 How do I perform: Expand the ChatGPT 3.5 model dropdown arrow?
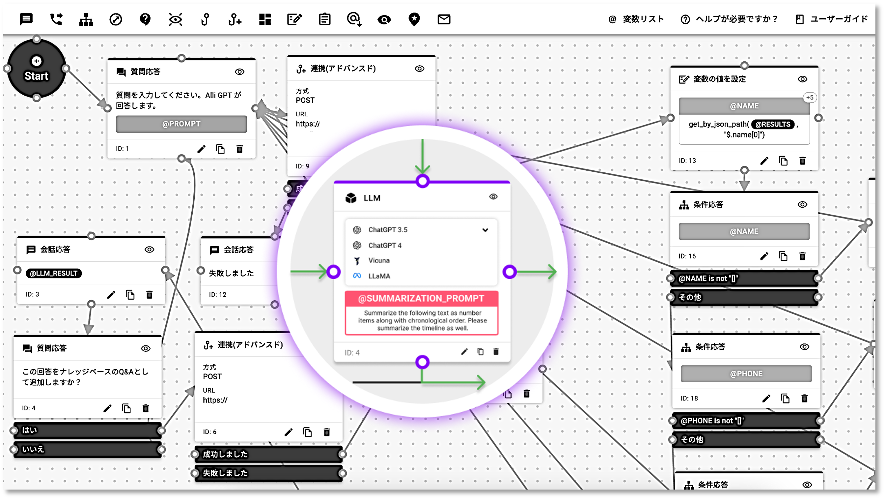pyautogui.click(x=485, y=230)
